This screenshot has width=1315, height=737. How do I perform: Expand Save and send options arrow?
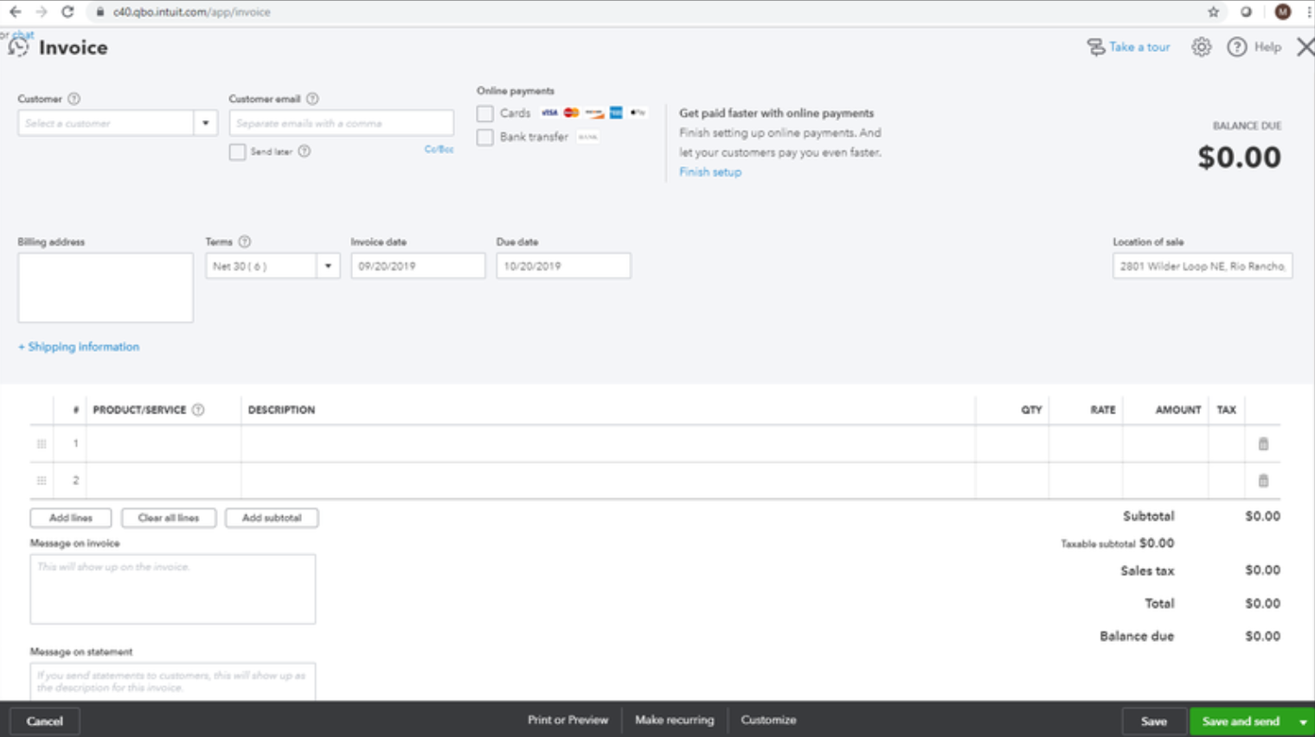[1302, 721]
